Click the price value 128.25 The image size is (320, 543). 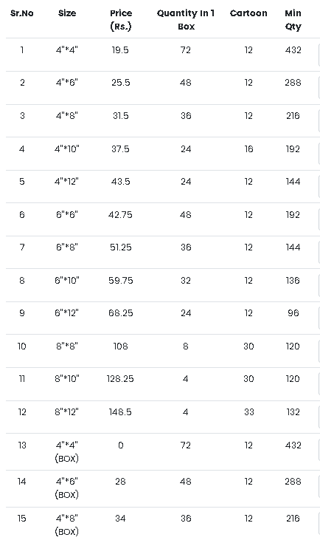point(120,379)
